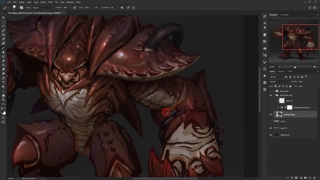Select the Clone Stamp tool

coord(3,52)
